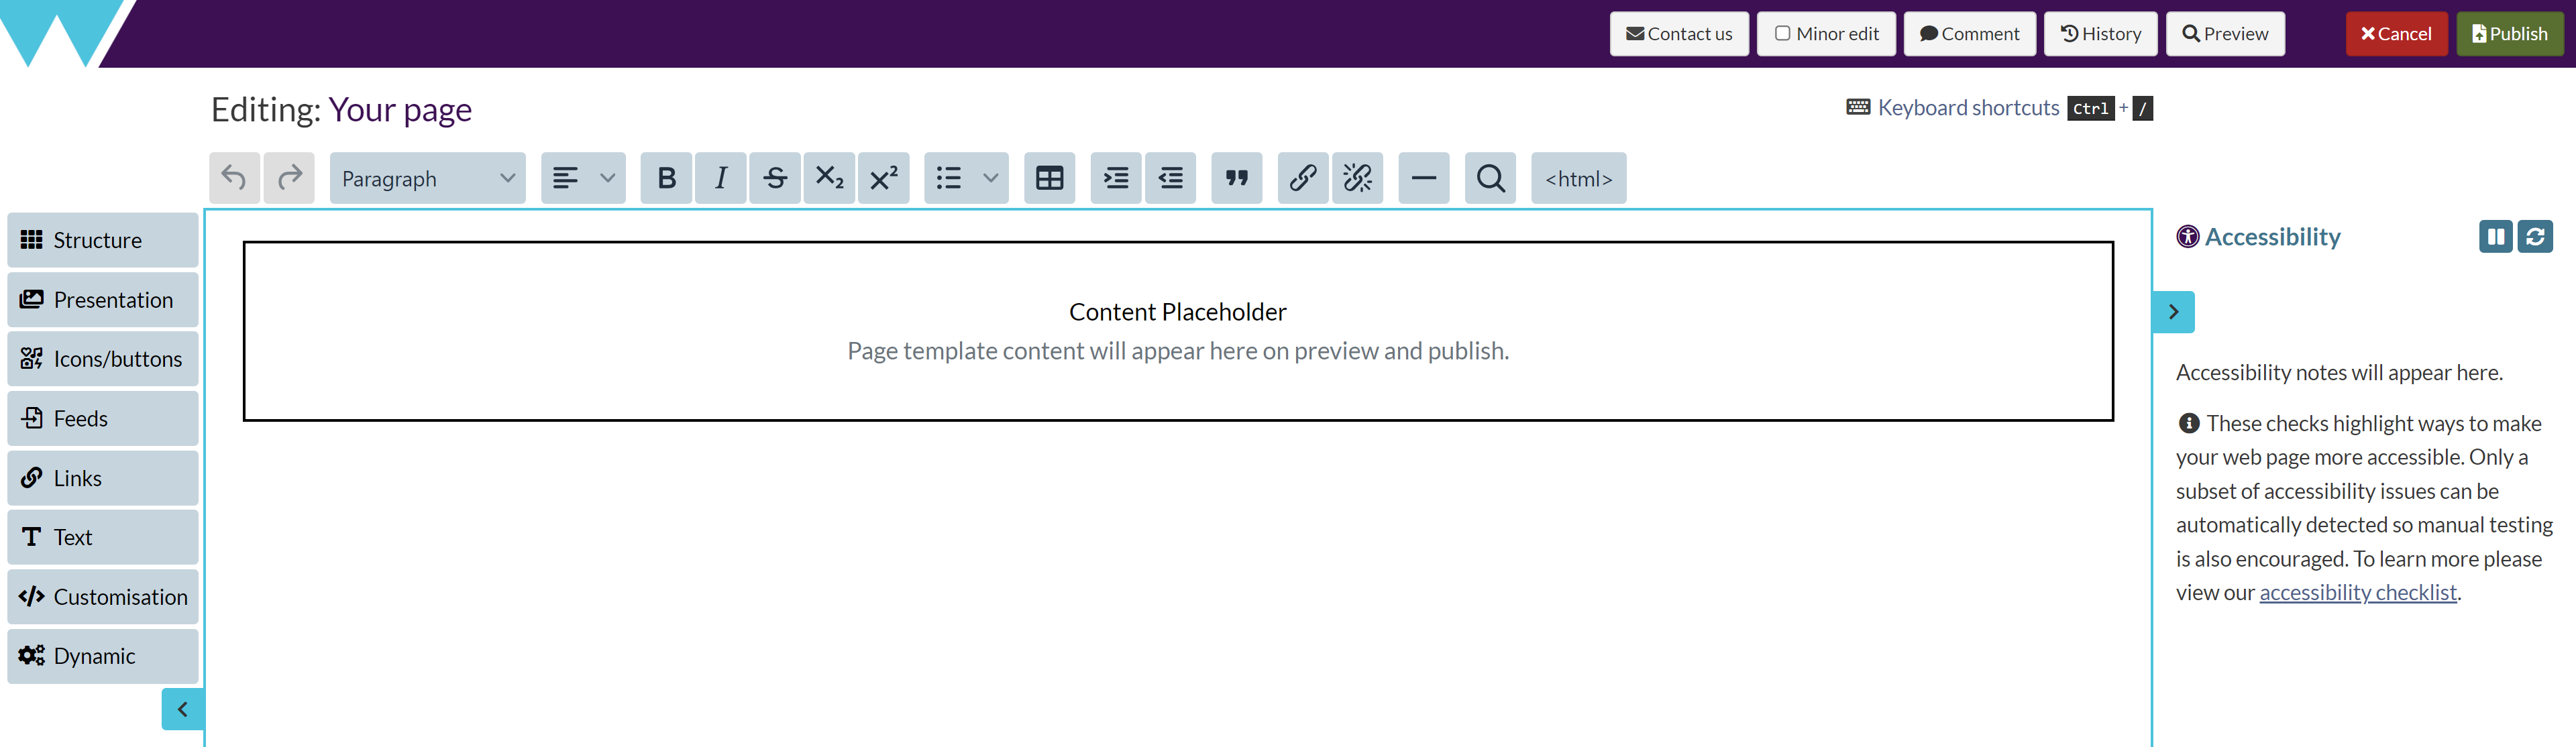
Task: Apply strikethrough formatting
Action: pyautogui.click(x=775, y=178)
